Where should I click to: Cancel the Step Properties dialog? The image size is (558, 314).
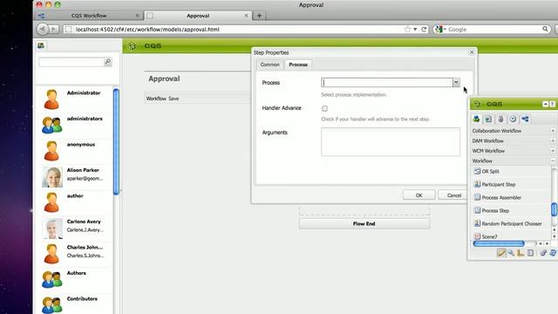(453, 195)
